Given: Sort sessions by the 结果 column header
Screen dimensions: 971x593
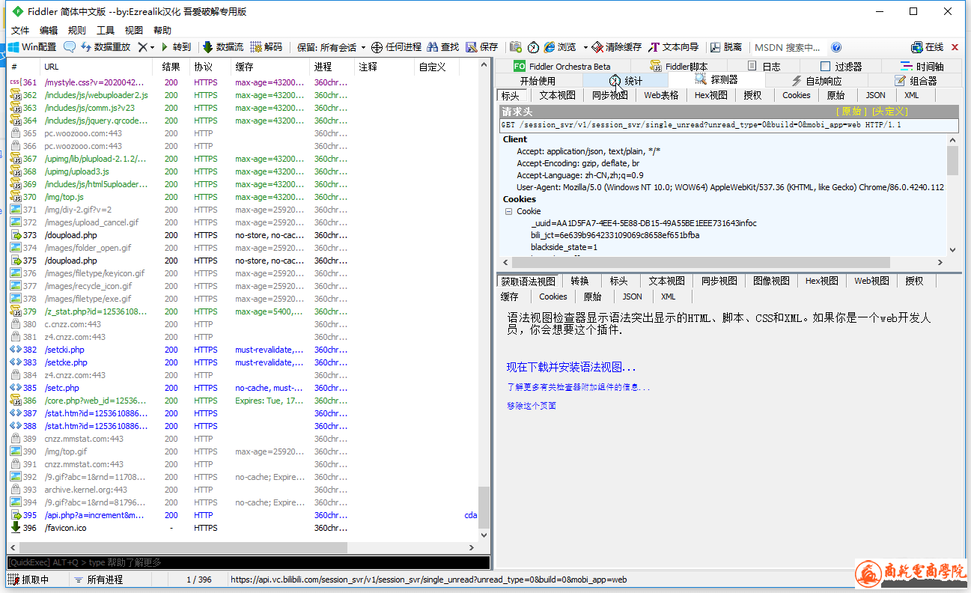Looking at the screenshot, I should click(171, 67).
